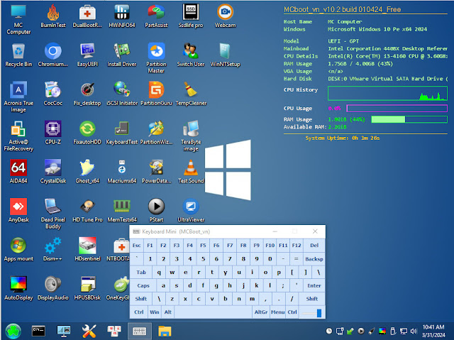Launch CPU-Z from the desktop
This screenshot has width=454, height=340.
click(x=52, y=128)
